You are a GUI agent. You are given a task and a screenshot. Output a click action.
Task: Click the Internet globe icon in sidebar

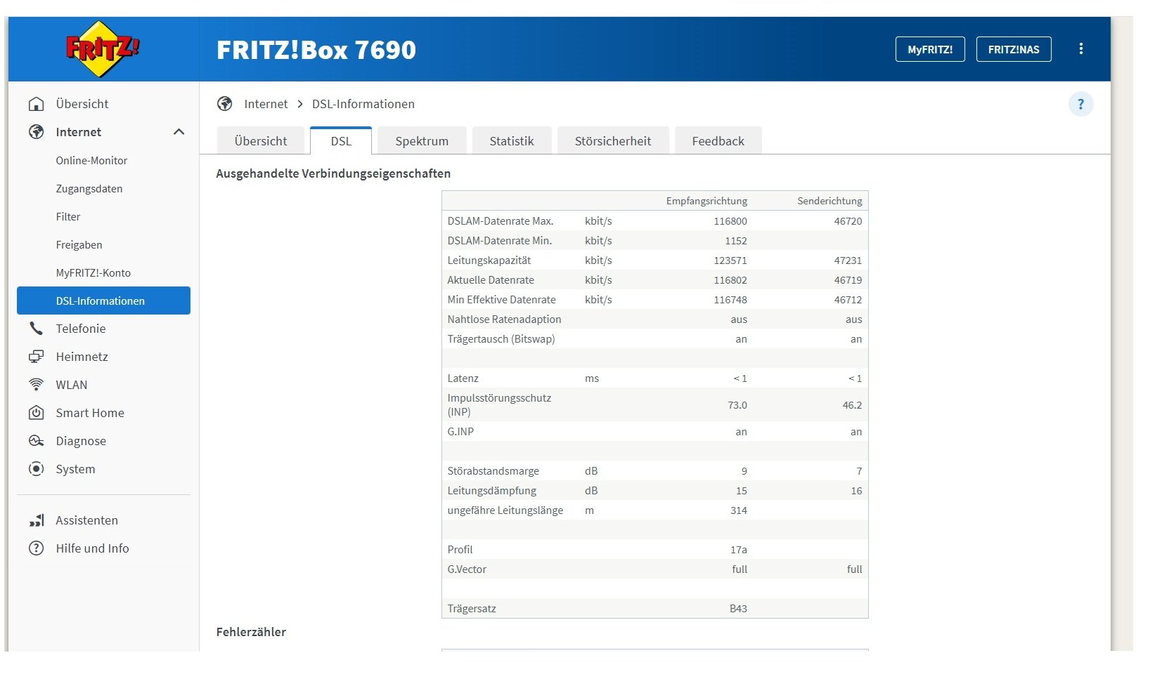(x=36, y=132)
